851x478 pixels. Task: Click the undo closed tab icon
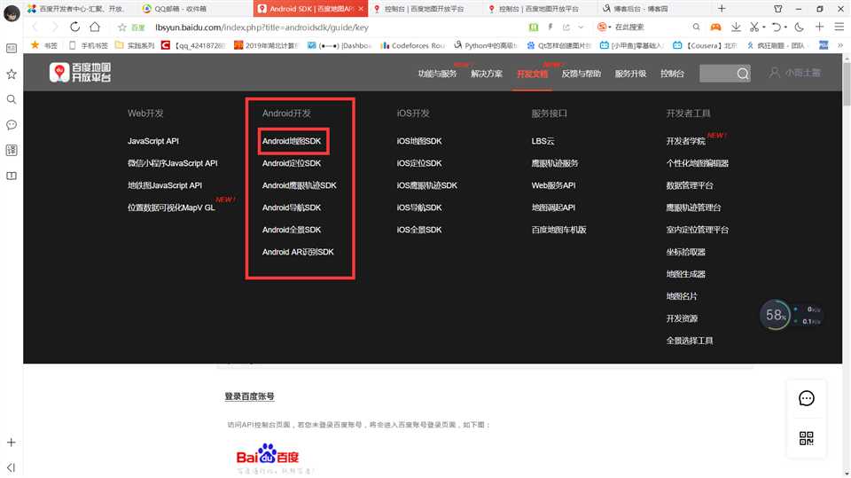tap(777, 27)
